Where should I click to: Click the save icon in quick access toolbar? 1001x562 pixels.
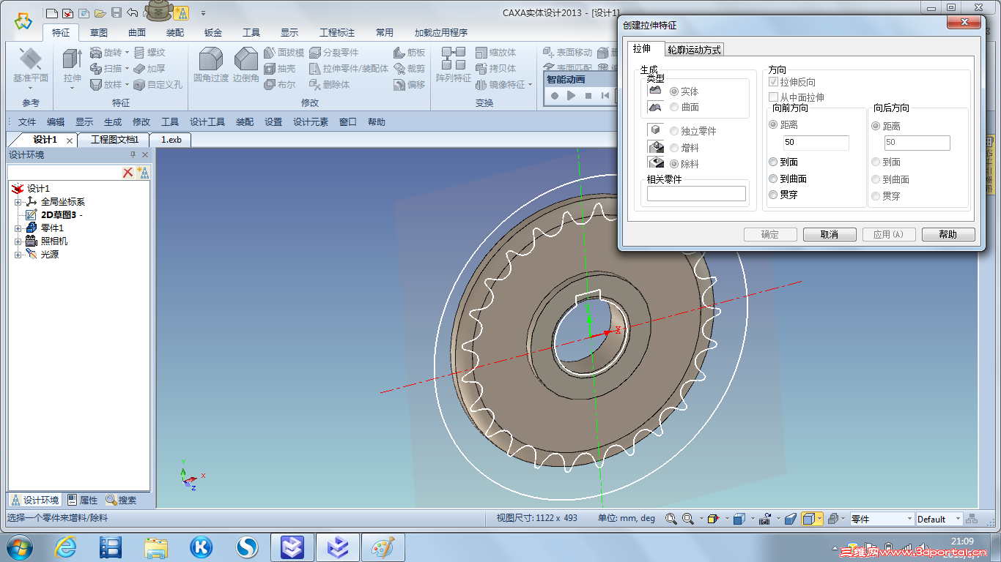point(116,12)
